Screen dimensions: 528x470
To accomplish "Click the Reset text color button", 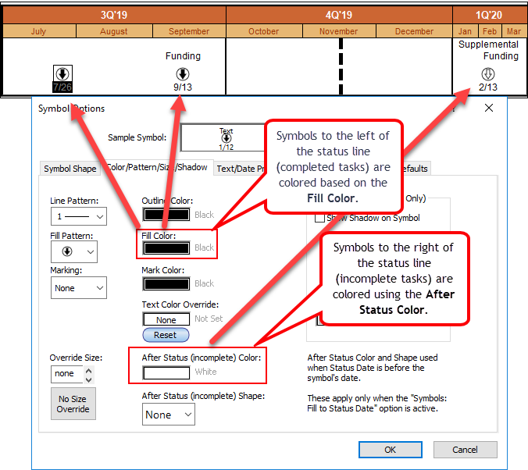I will 165,335.
